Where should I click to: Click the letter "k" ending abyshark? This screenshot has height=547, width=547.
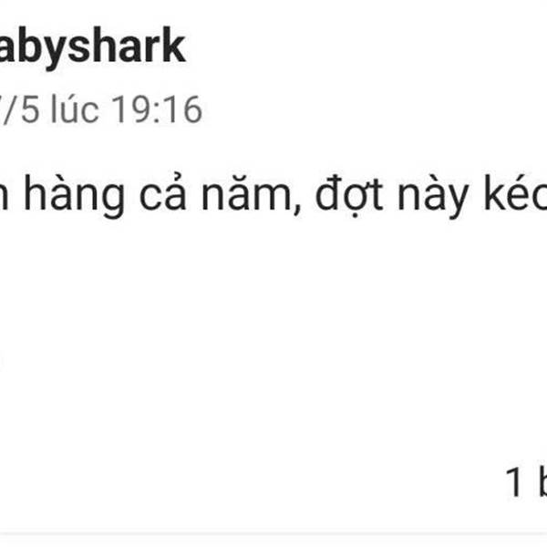tap(172, 46)
